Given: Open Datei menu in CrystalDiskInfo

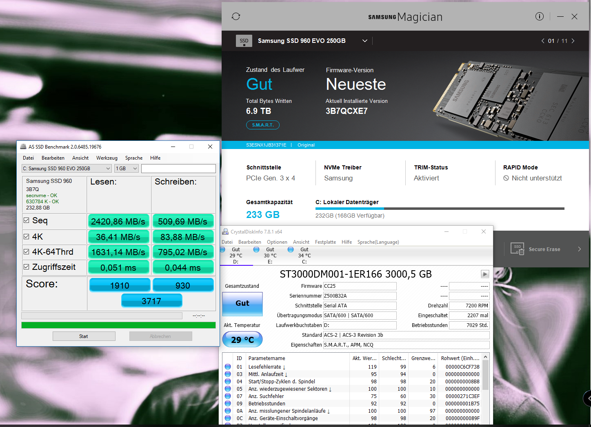Looking at the screenshot, I should (x=227, y=242).
